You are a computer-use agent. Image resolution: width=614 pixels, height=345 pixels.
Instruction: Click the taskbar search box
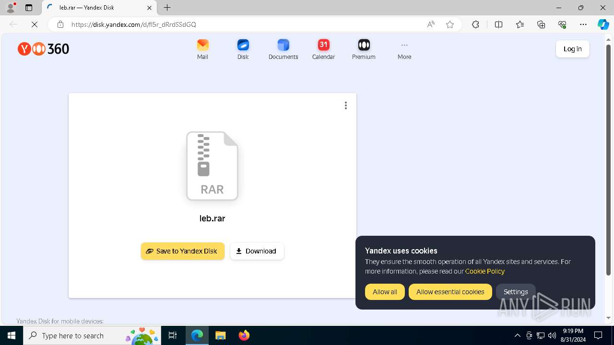(92, 335)
